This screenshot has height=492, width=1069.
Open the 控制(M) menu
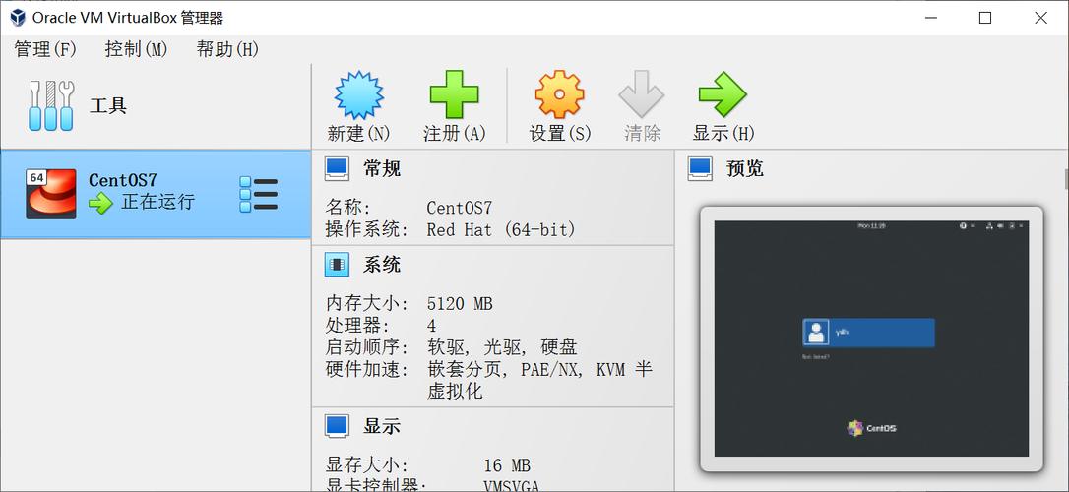point(136,49)
